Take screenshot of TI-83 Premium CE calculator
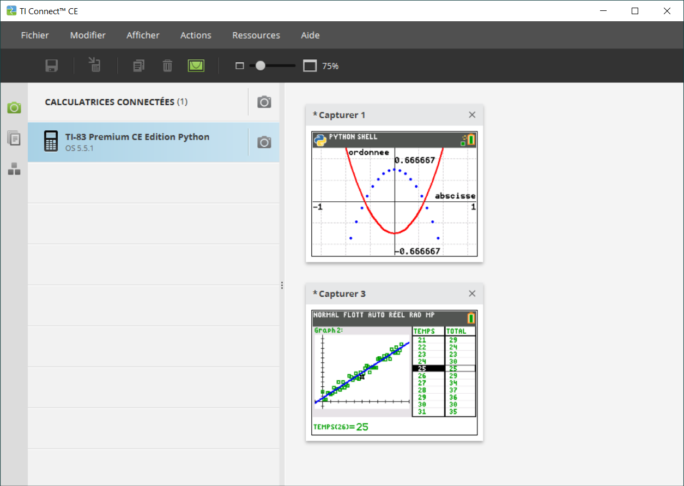This screenshot has width=684, height=486. point(264,142)
